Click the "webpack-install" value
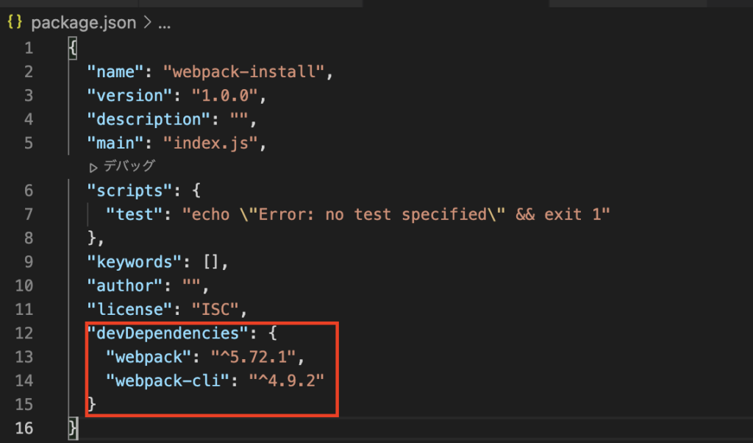Viewport: 753px width, 443px height. tap(244, 72)
